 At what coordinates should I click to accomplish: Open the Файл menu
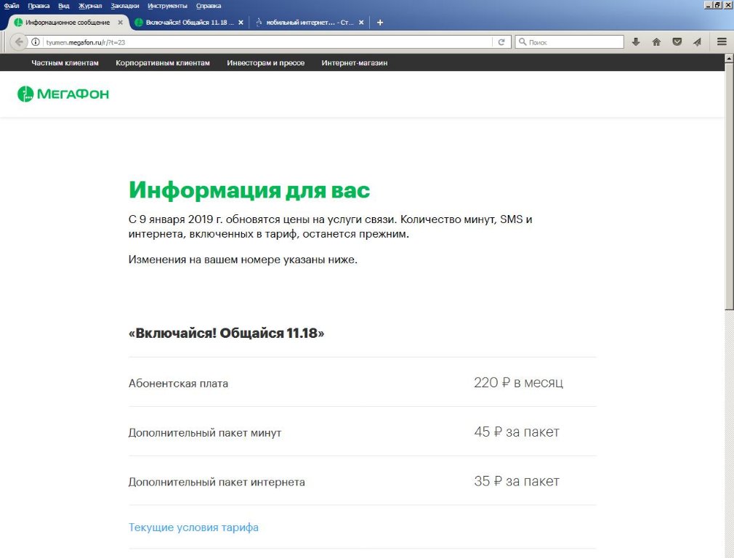[x=12, y=6]
